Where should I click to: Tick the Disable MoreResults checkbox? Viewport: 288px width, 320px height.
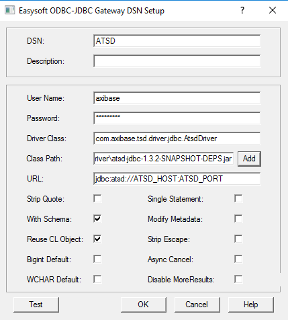point(238,279)
